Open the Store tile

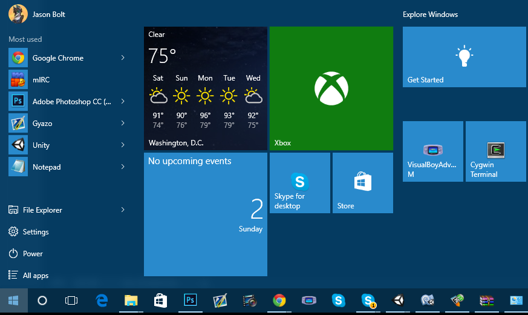point(363,183)
